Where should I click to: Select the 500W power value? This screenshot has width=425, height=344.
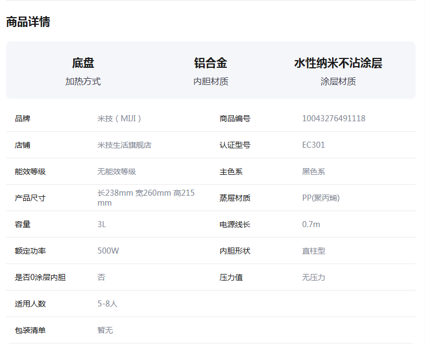click(108, 251)
